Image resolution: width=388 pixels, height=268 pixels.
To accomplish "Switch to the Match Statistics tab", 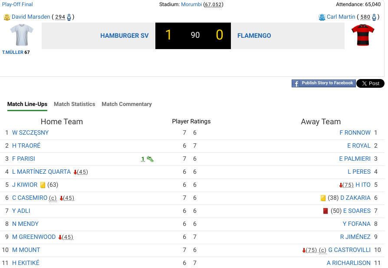I will (x=74, y=104).
